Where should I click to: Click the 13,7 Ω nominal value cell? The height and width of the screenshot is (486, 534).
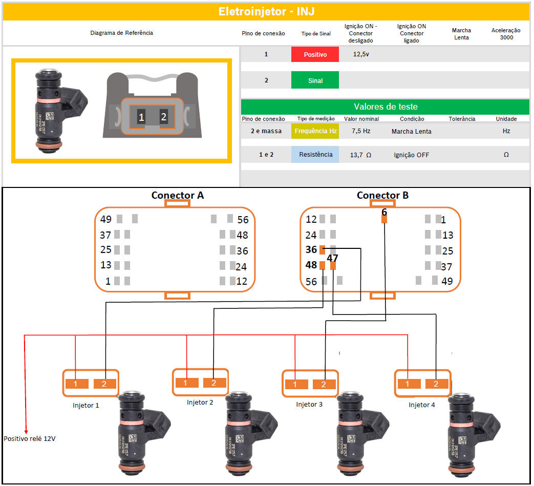[x=361, y=155]
